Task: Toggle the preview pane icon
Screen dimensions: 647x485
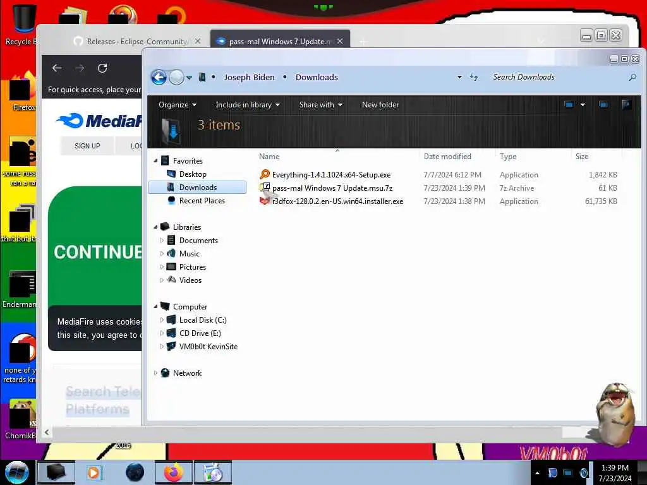Action: [603, 105]
